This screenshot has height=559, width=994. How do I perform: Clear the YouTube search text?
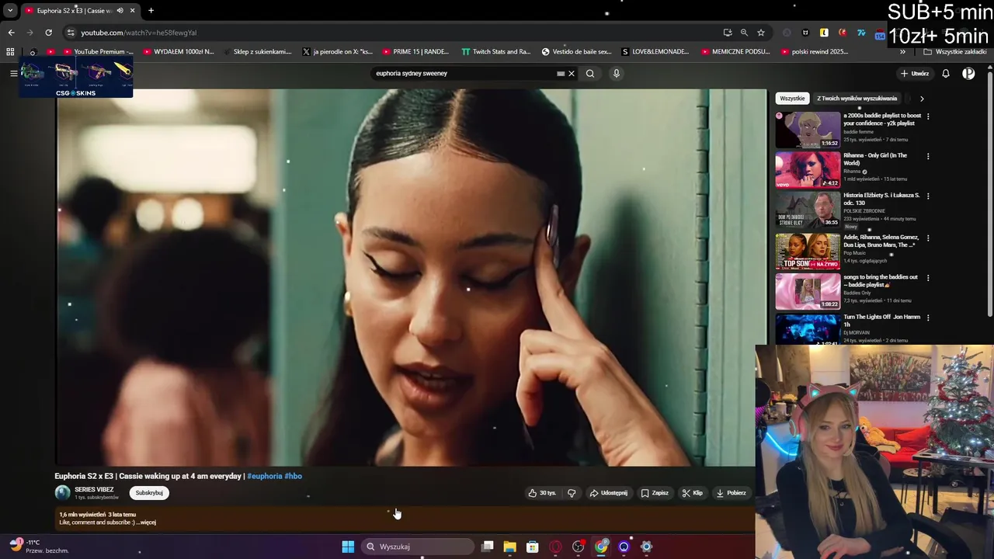tap(572, 73)
